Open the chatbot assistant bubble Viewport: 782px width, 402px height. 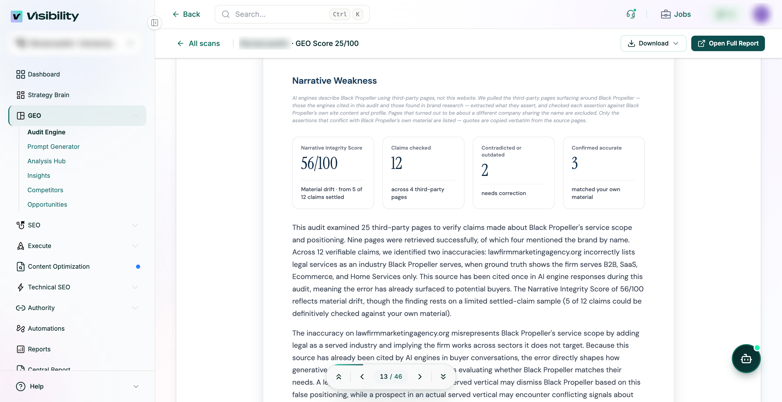pyautogui.click(x=746, y=359)
